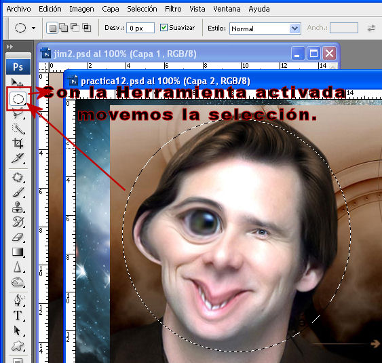Select the Elliptical Marquee tool in toolbox

18,99
